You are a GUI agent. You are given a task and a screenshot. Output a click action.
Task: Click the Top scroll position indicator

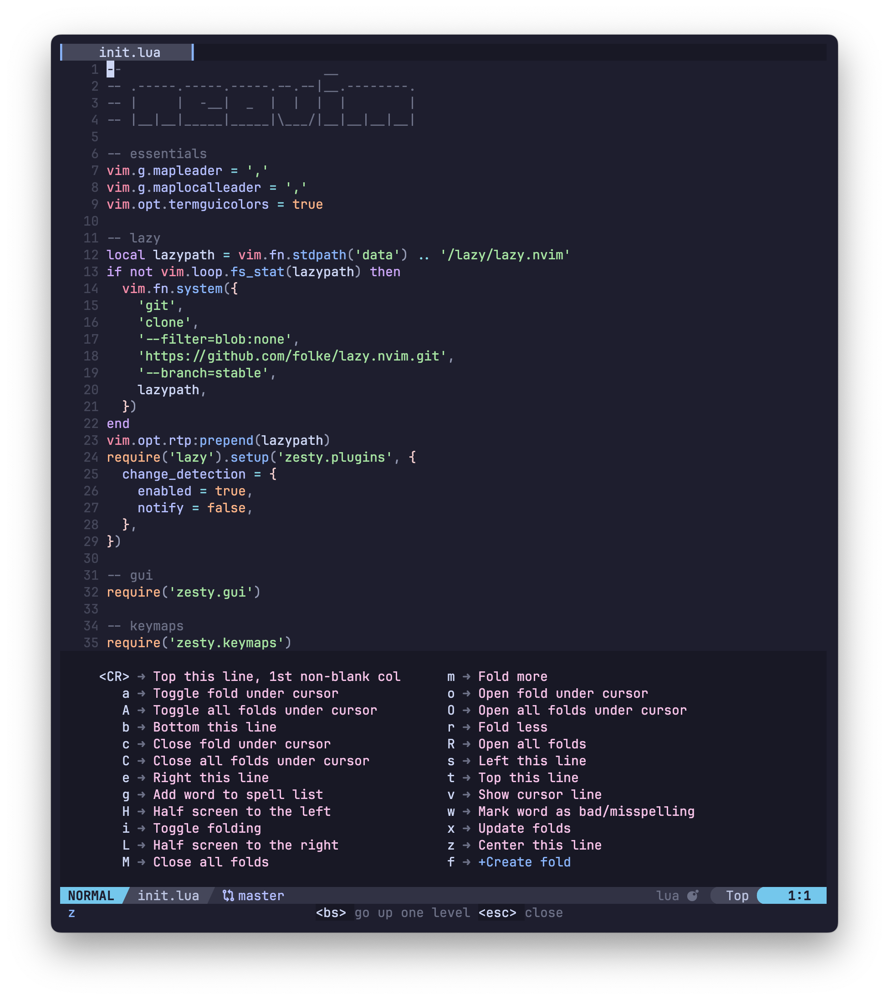click(x=737, y=895)
